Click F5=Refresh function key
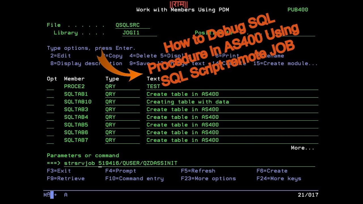This screenshot has height=204, width=363. [x=198, y=171]
